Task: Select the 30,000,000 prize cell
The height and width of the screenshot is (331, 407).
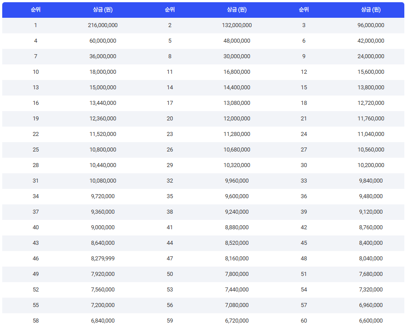Action: 237,56
